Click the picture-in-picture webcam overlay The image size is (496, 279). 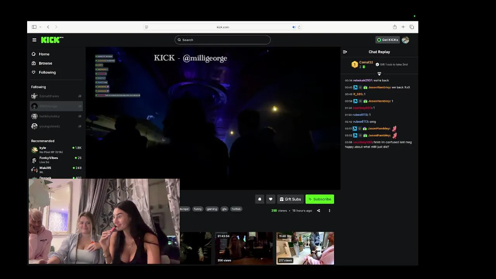[x=104, y=221]
